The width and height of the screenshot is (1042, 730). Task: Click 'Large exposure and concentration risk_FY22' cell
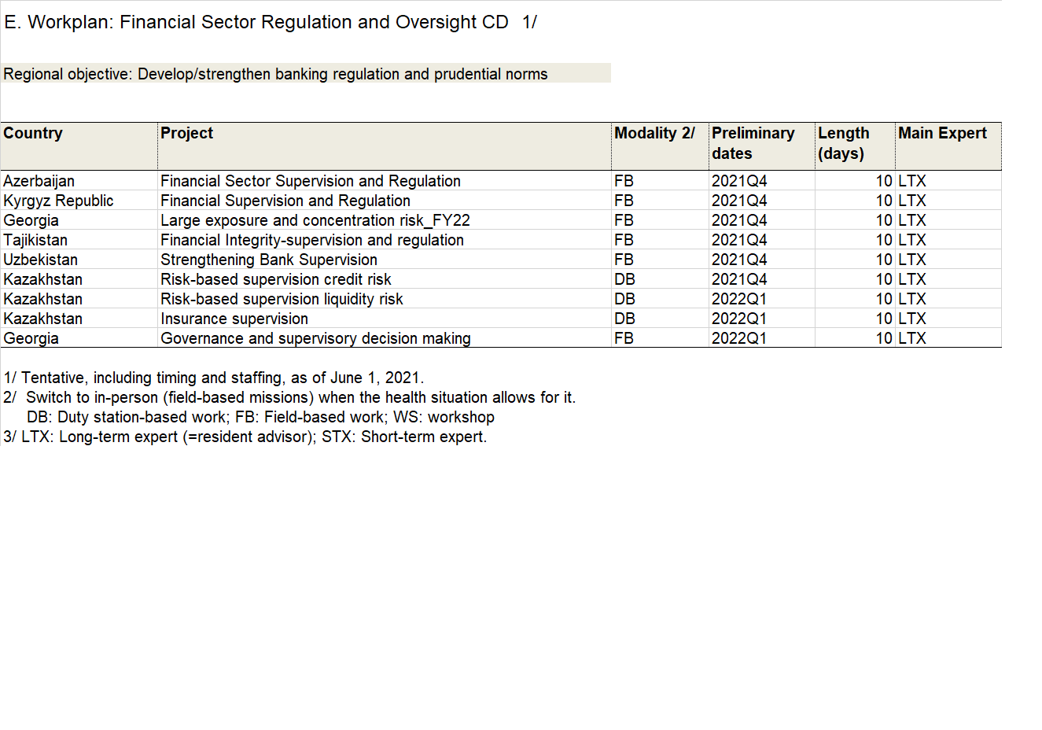tap(315, 220)
